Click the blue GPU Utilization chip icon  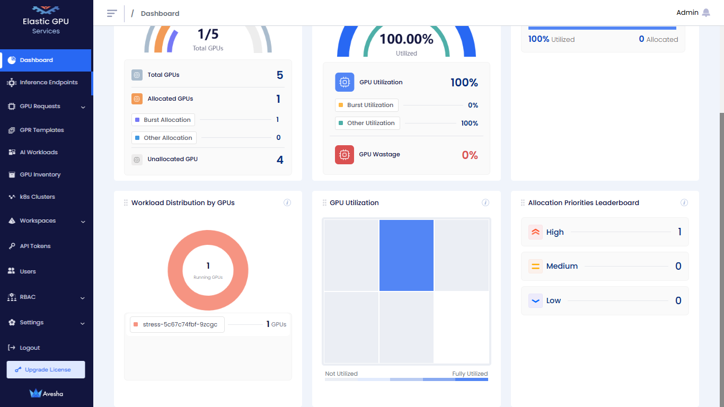tap(345, 82)
